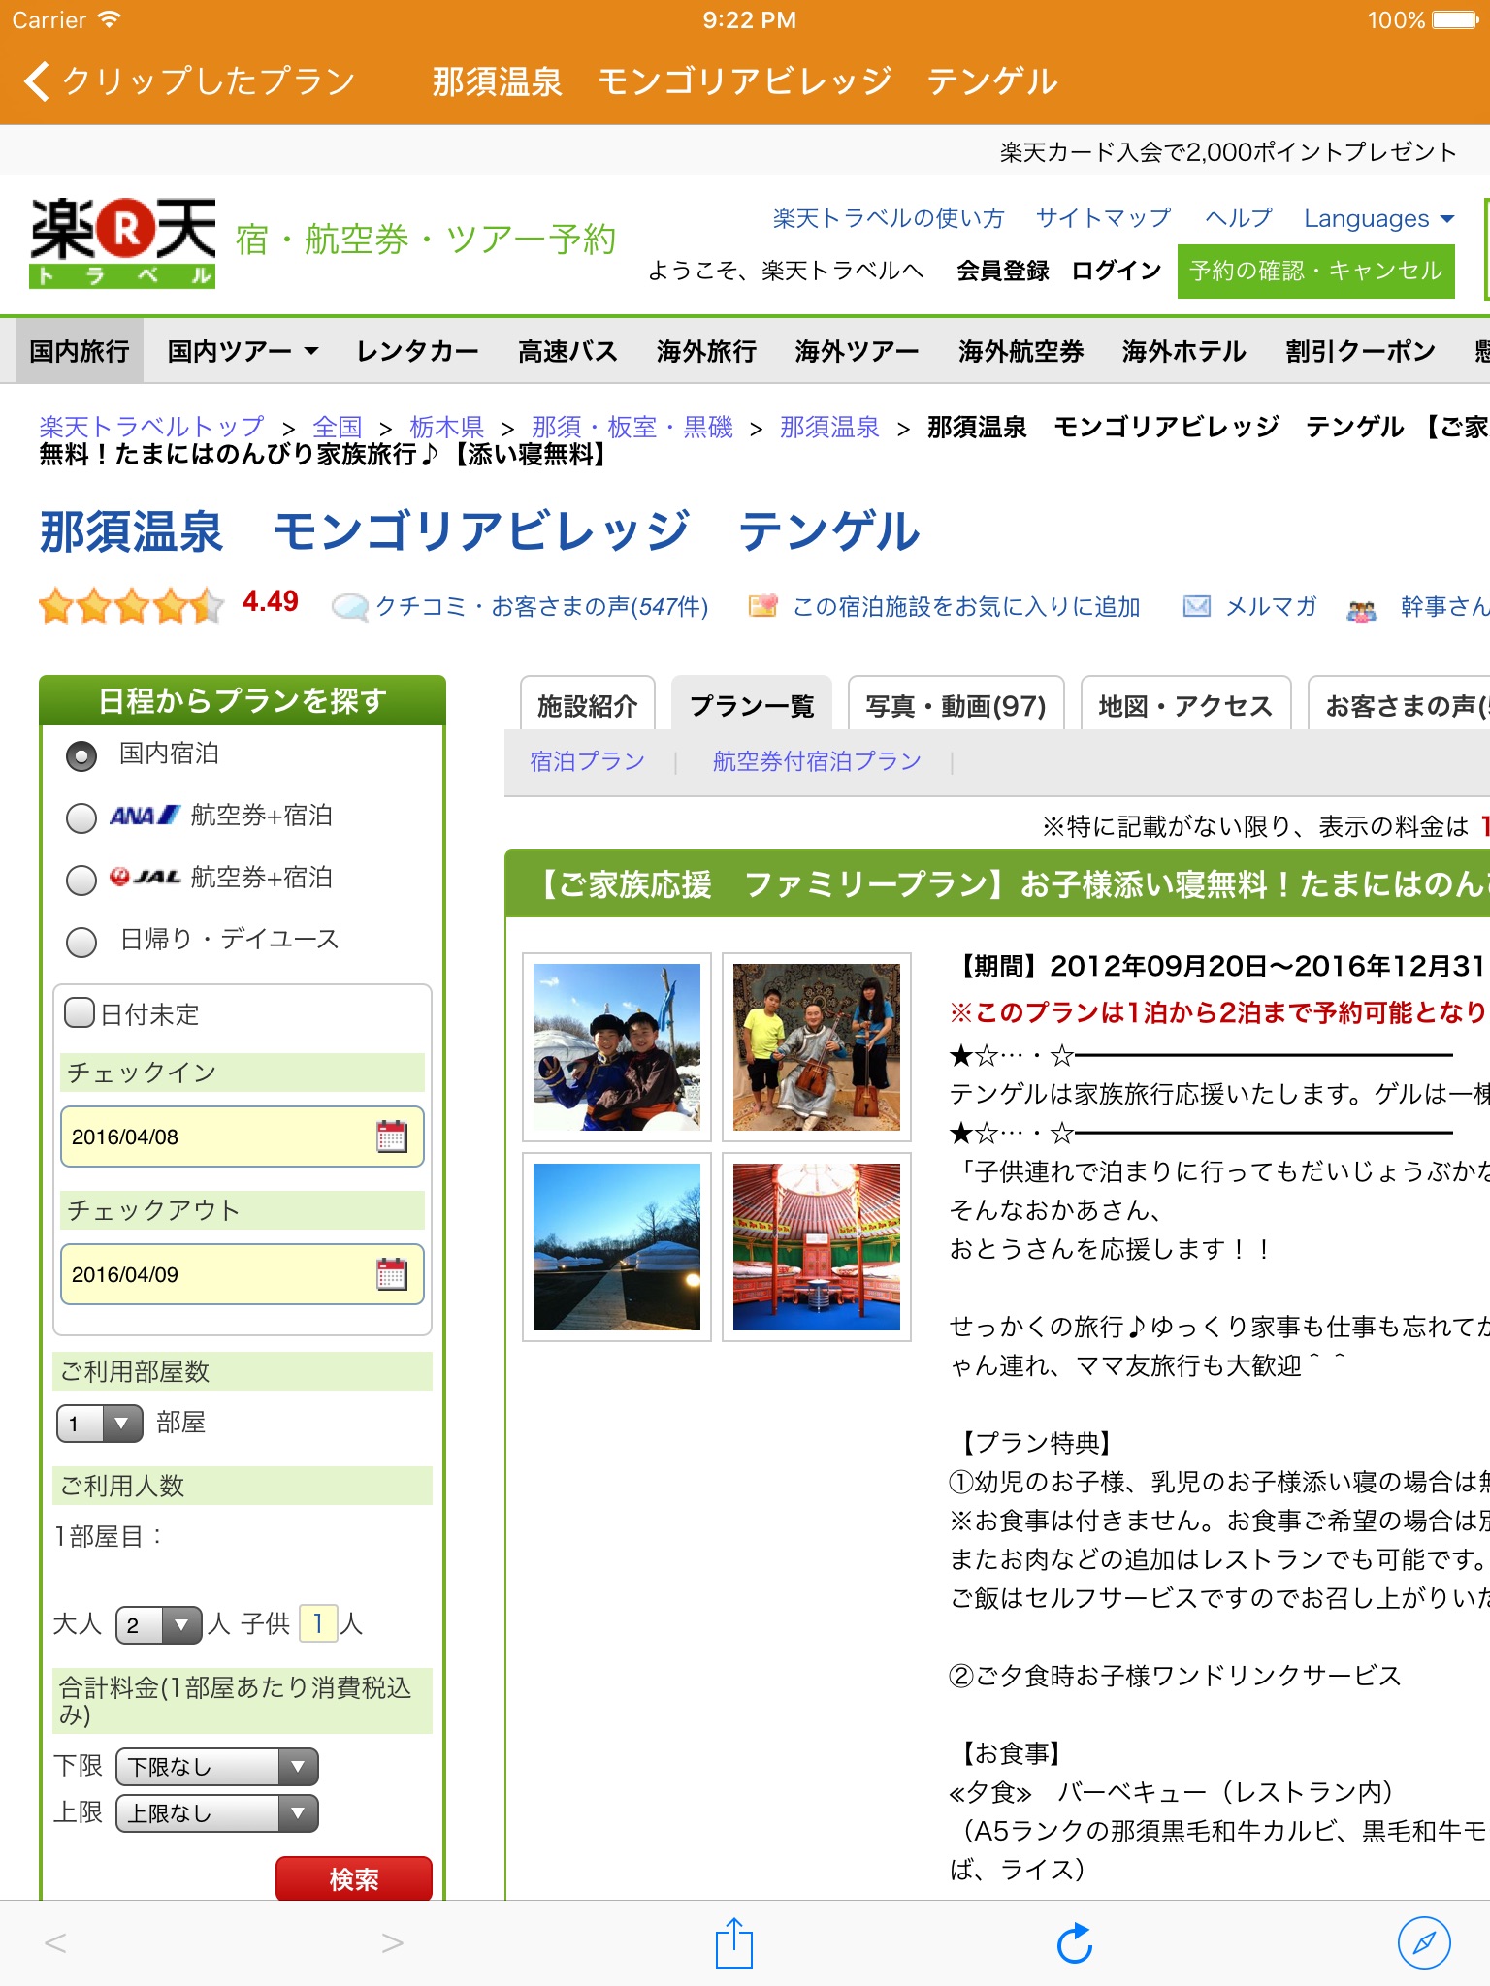Click the ログイン link
Screen dimensions: 1490x1986
tap(1117, 271)
